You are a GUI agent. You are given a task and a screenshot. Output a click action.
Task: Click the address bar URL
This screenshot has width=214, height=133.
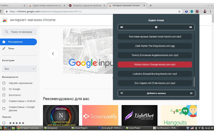coord(45,12)
